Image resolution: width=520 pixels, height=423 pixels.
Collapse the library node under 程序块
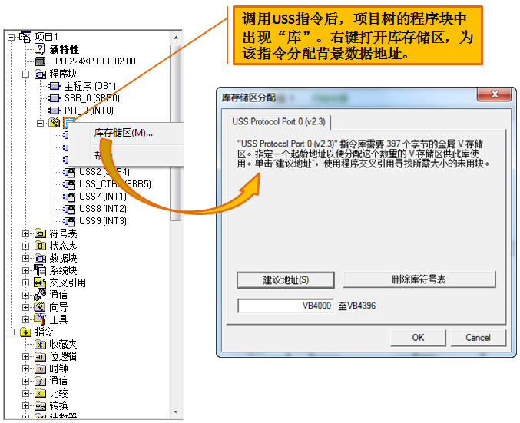(x=40, y=123)
